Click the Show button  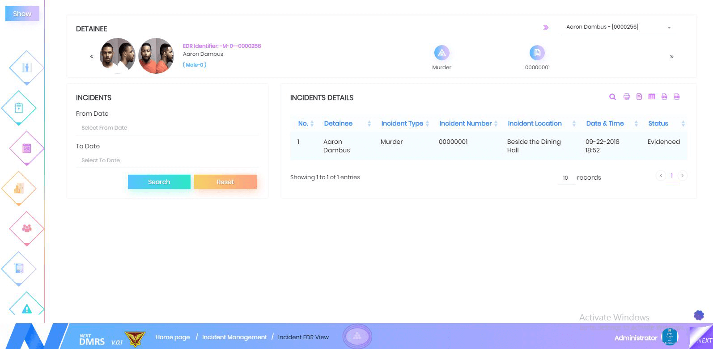22,13
